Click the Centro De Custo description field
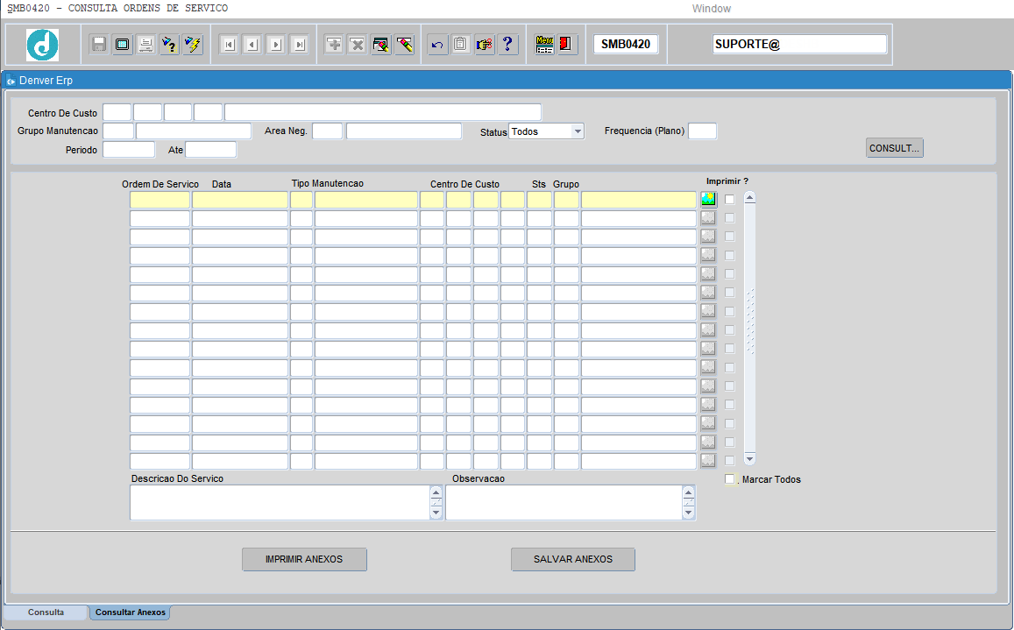Screen dimensions: 1014x630 click(383, 112)
